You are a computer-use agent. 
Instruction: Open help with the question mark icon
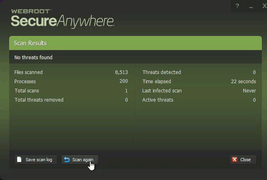point(237,6)
